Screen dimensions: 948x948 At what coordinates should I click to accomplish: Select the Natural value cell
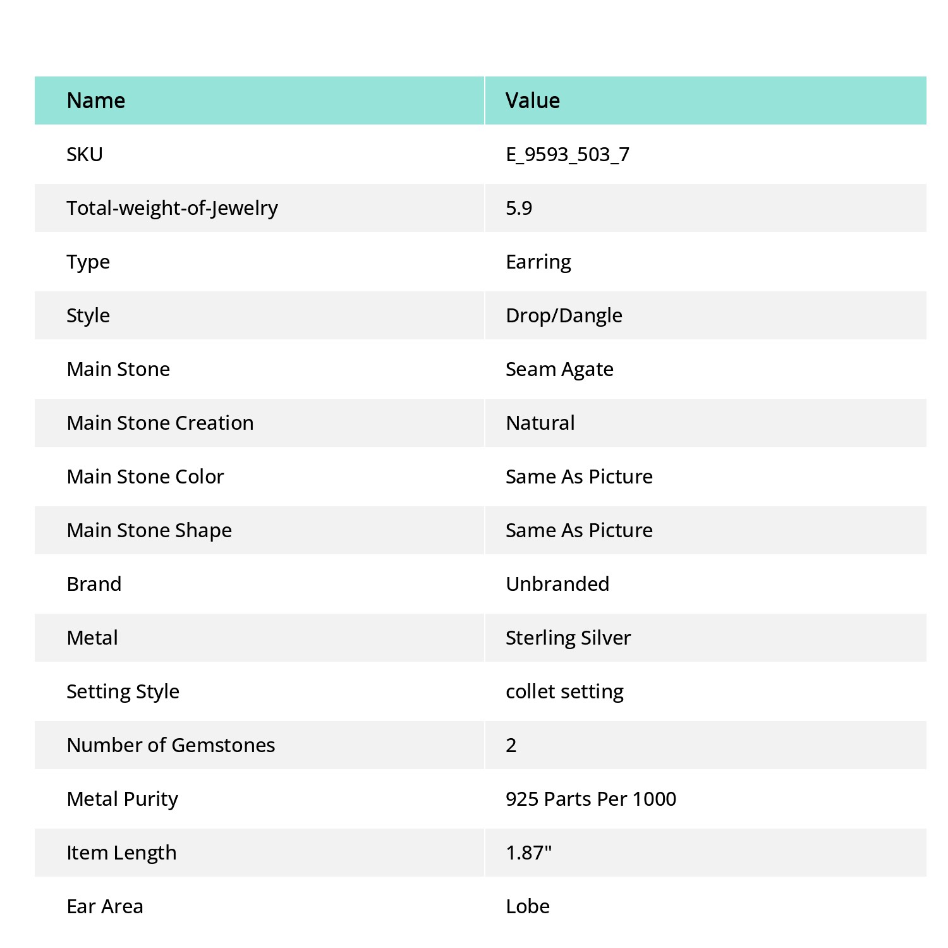coord(706,423)
